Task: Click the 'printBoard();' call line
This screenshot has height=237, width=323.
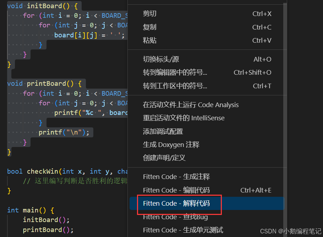Action: tap(48, 230)
